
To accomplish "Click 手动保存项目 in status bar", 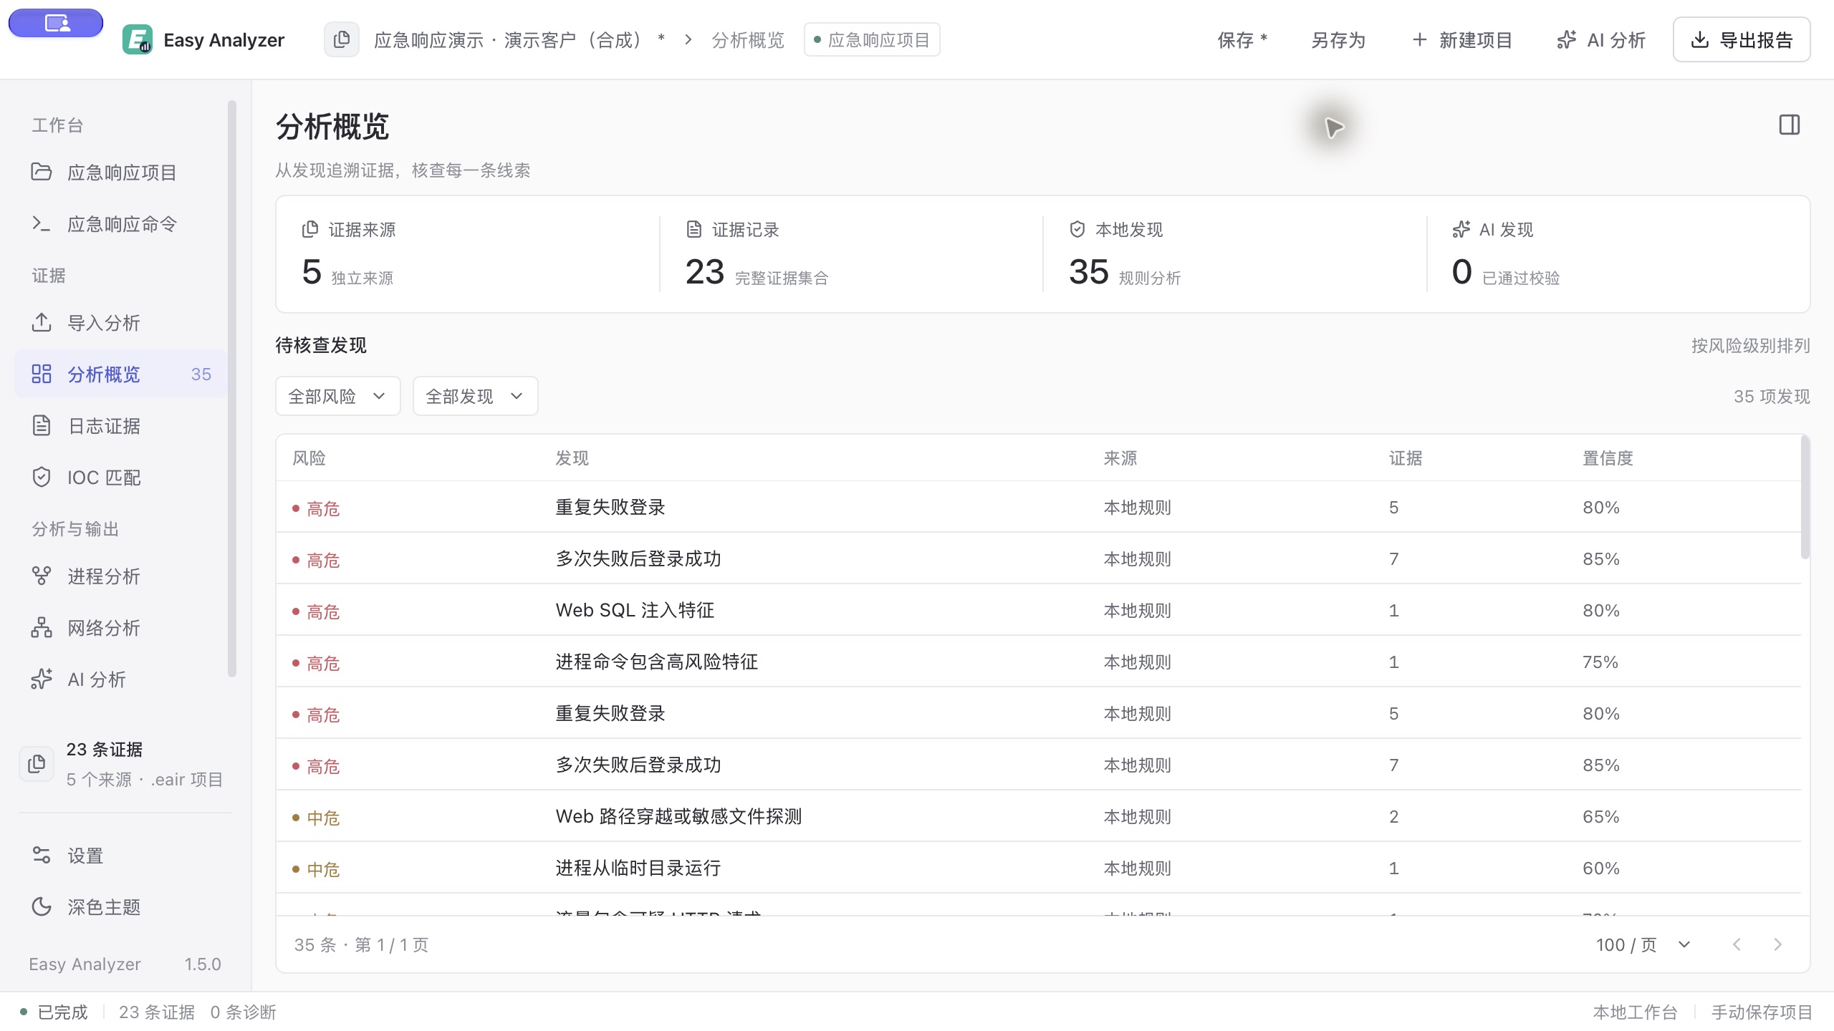I will [1762, 1012].
